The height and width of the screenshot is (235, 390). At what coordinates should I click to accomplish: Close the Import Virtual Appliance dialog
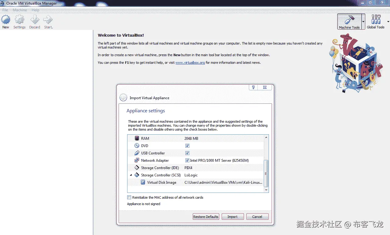click(x=265, y=87)
